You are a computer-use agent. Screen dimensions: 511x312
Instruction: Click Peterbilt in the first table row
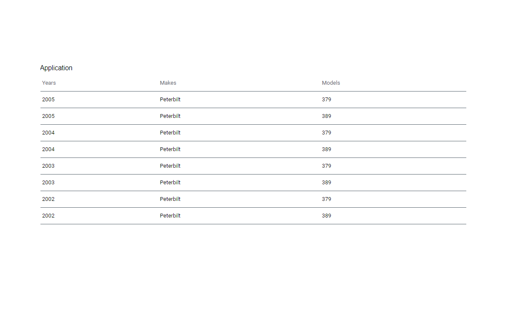[x=170, y=100]
